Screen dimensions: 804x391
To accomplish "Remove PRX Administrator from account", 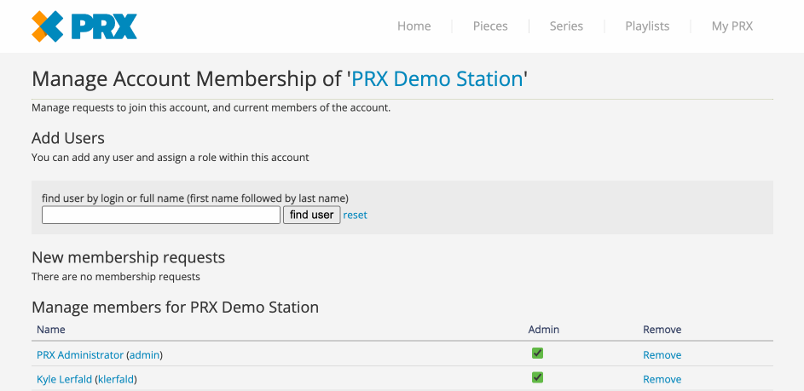I will [662, 355].
